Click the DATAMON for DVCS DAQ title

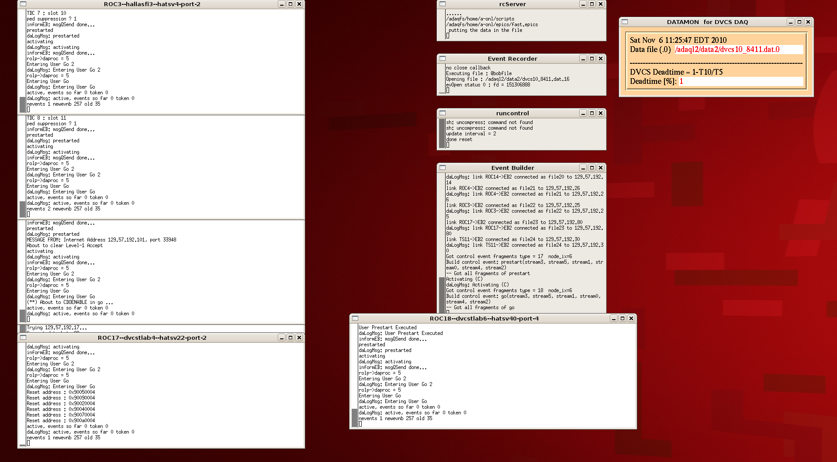coord(707,22)
